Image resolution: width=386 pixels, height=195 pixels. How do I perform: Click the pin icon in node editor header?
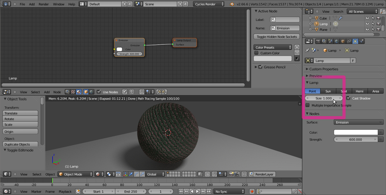pos(125,92)
